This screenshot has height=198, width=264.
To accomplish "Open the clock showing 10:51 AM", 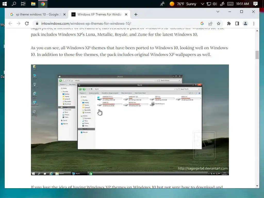I will tap(242, 4).
